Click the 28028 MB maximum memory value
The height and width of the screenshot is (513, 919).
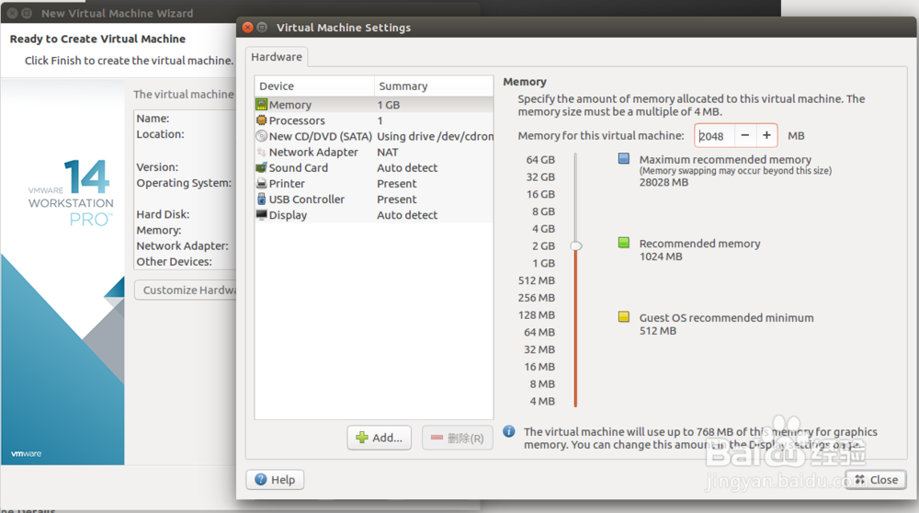pyautogui.click(x=664, y=182)
